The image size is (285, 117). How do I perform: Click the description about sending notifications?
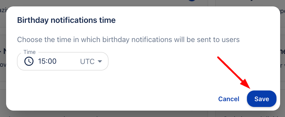(128, 40)
